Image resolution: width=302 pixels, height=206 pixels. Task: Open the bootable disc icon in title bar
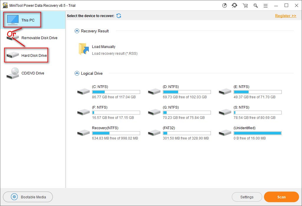tap(224, 5)
